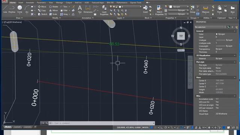Viewport: 240px width, 135px height.
Task: Add a new layout with plus button
Action: pyautogui.click(x=35, y=127)
